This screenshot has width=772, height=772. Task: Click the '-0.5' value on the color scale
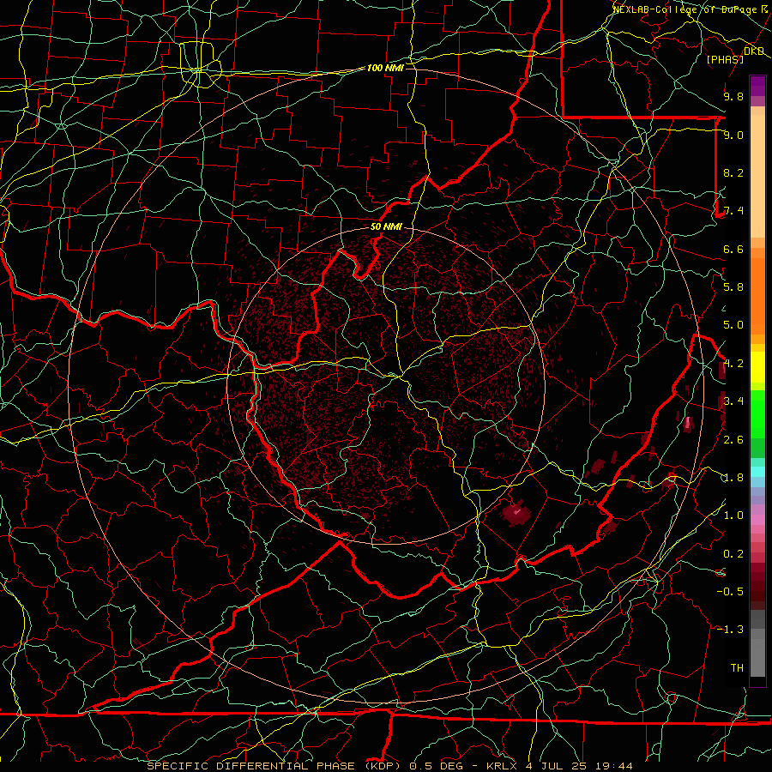click(x=730, y=592)
